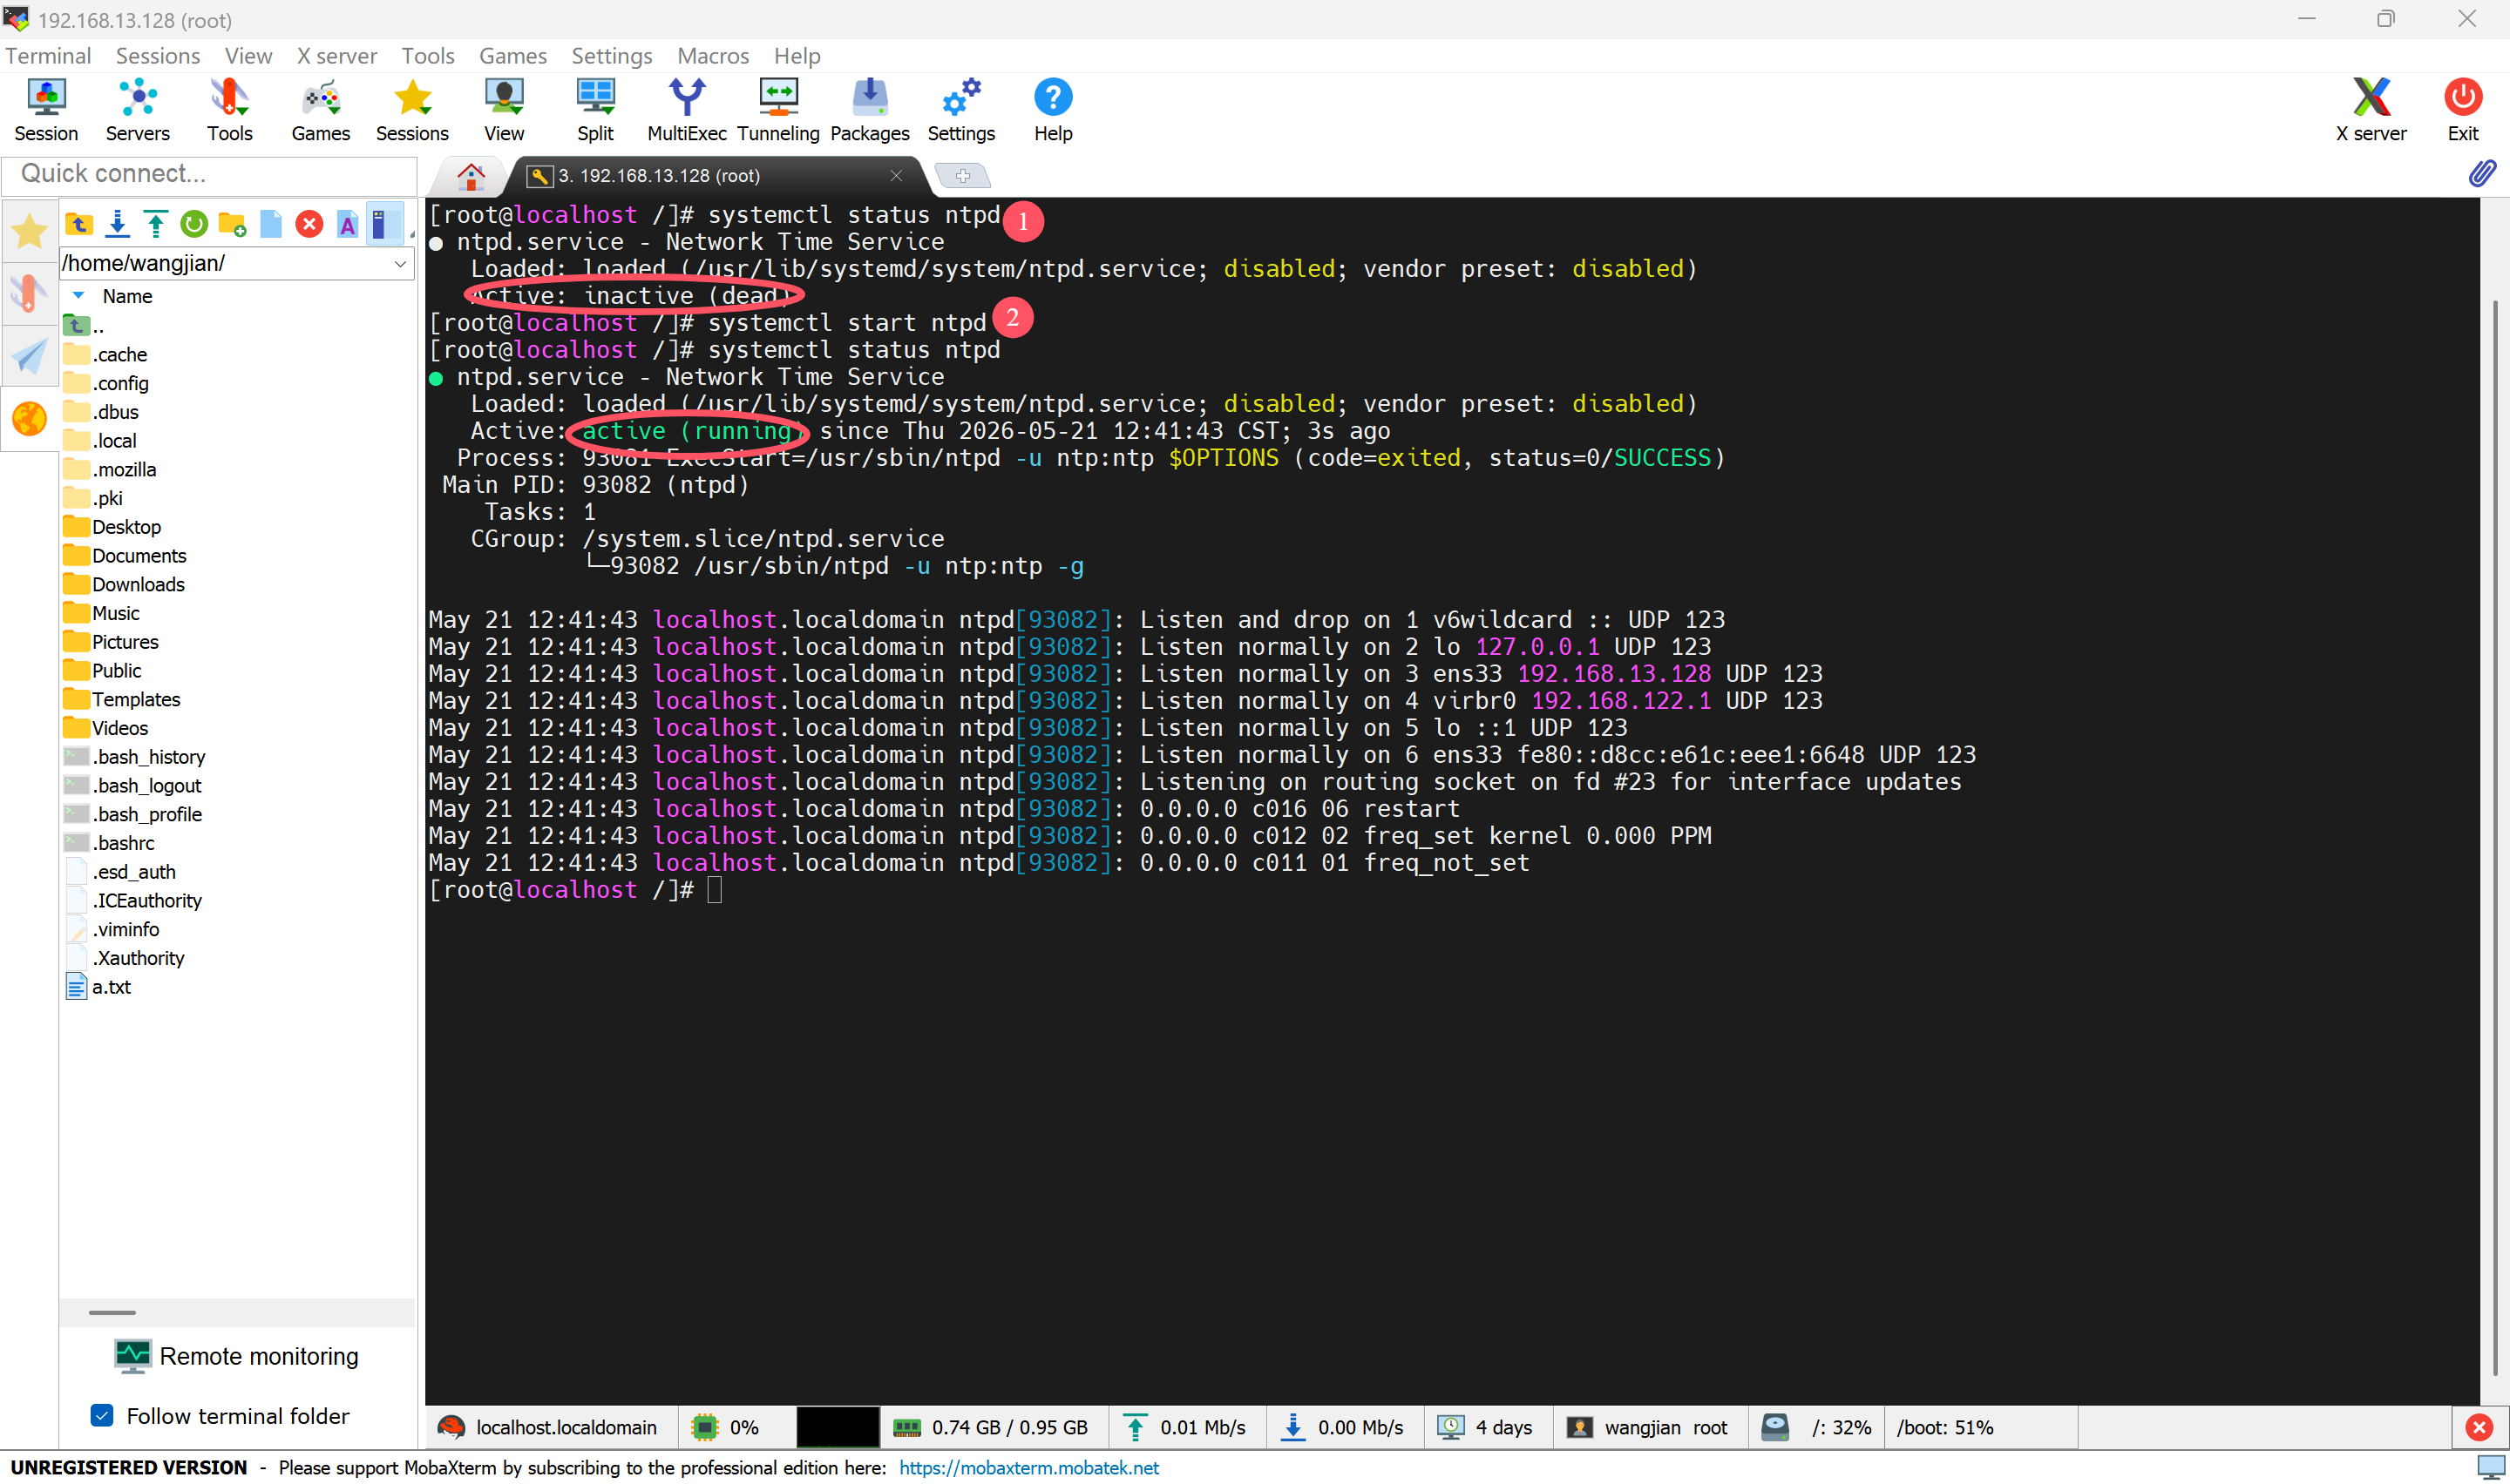Click the Games toolbar icon
2510x1484 pixels.
tap(320, 110)
